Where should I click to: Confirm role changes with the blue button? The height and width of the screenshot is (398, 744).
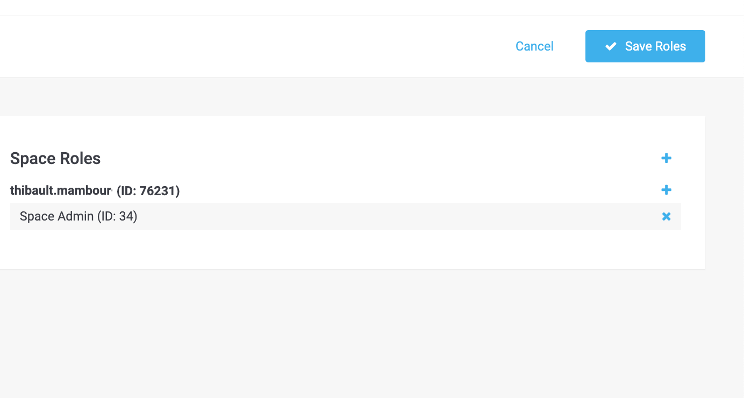point(645,46)
